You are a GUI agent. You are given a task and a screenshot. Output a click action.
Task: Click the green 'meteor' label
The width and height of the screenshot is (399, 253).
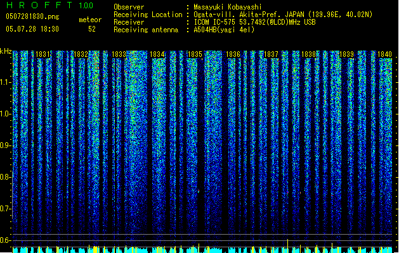(x=90, y=20)
